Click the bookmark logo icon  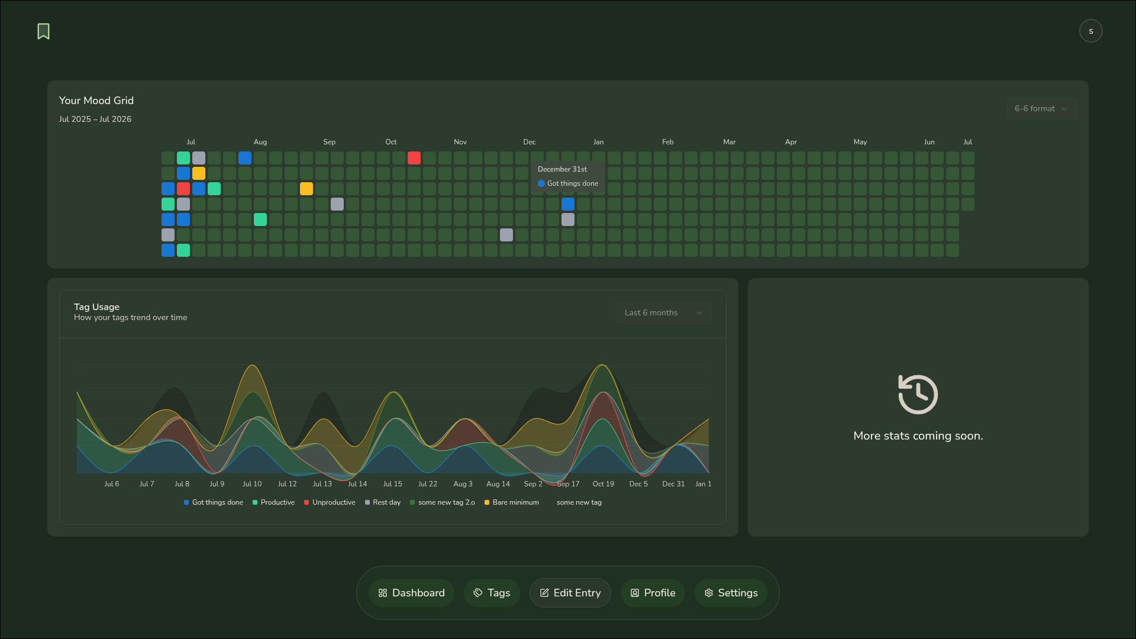43,31
